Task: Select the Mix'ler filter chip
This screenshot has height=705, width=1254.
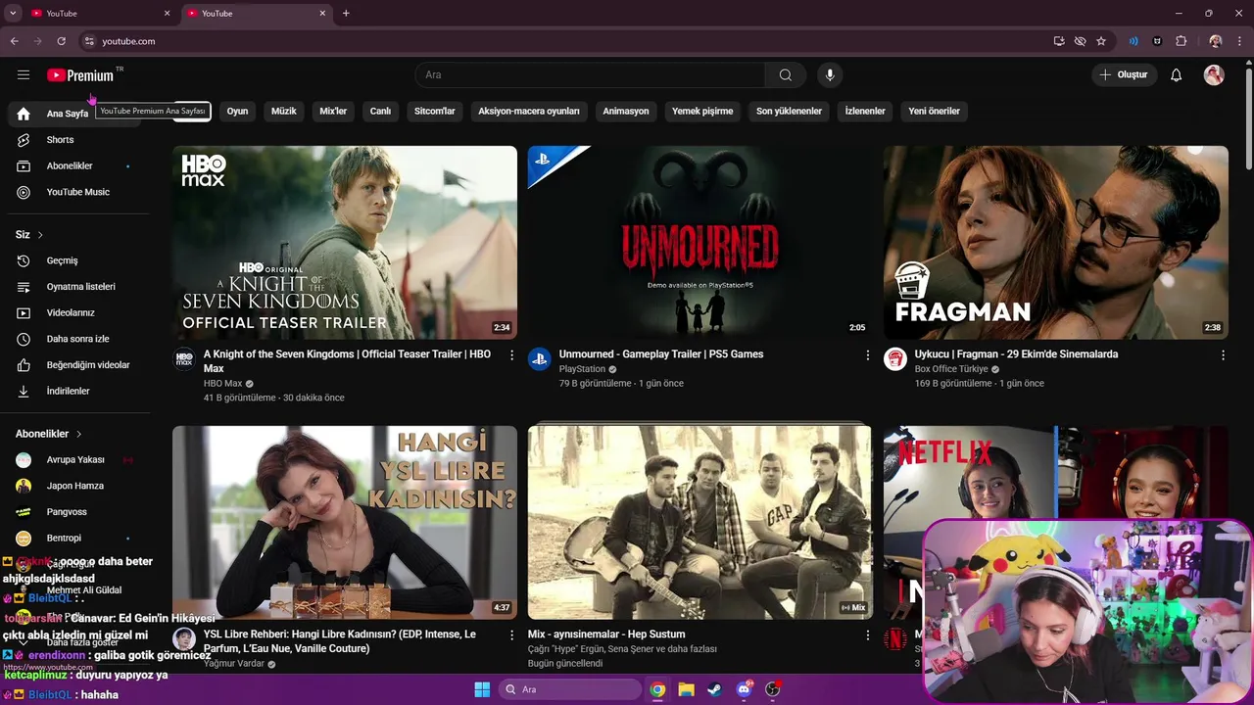Action: pyautogui.click(x=333, y=112)
